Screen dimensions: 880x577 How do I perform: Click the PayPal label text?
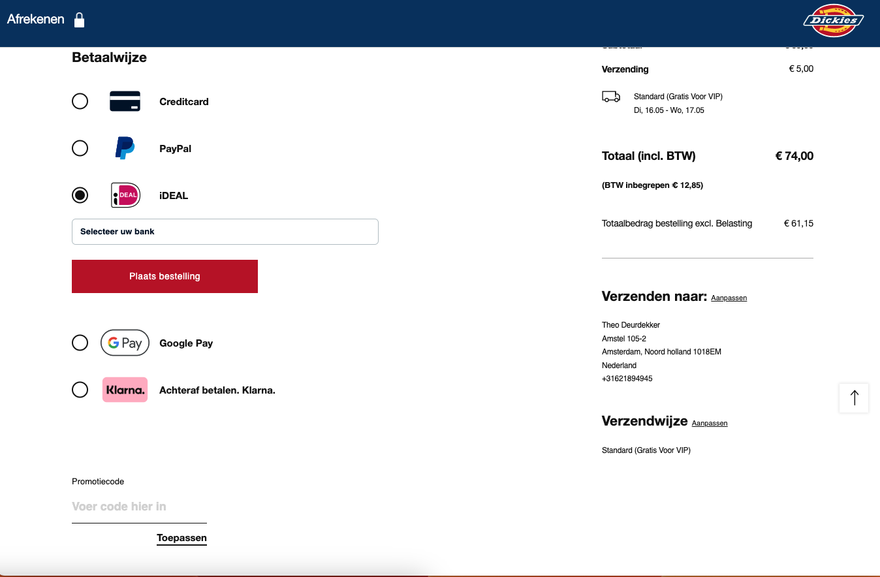pyautogui.click(x=176, y=149)
